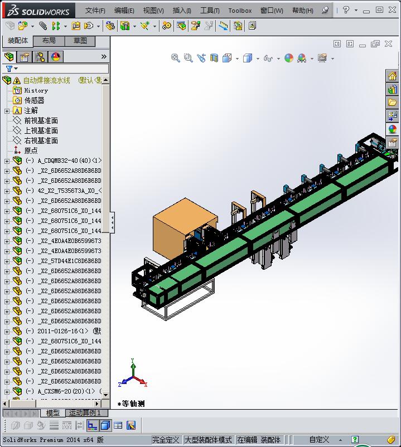
Task: Switch to the 草图 tab
Action: (x=80, y=41)
